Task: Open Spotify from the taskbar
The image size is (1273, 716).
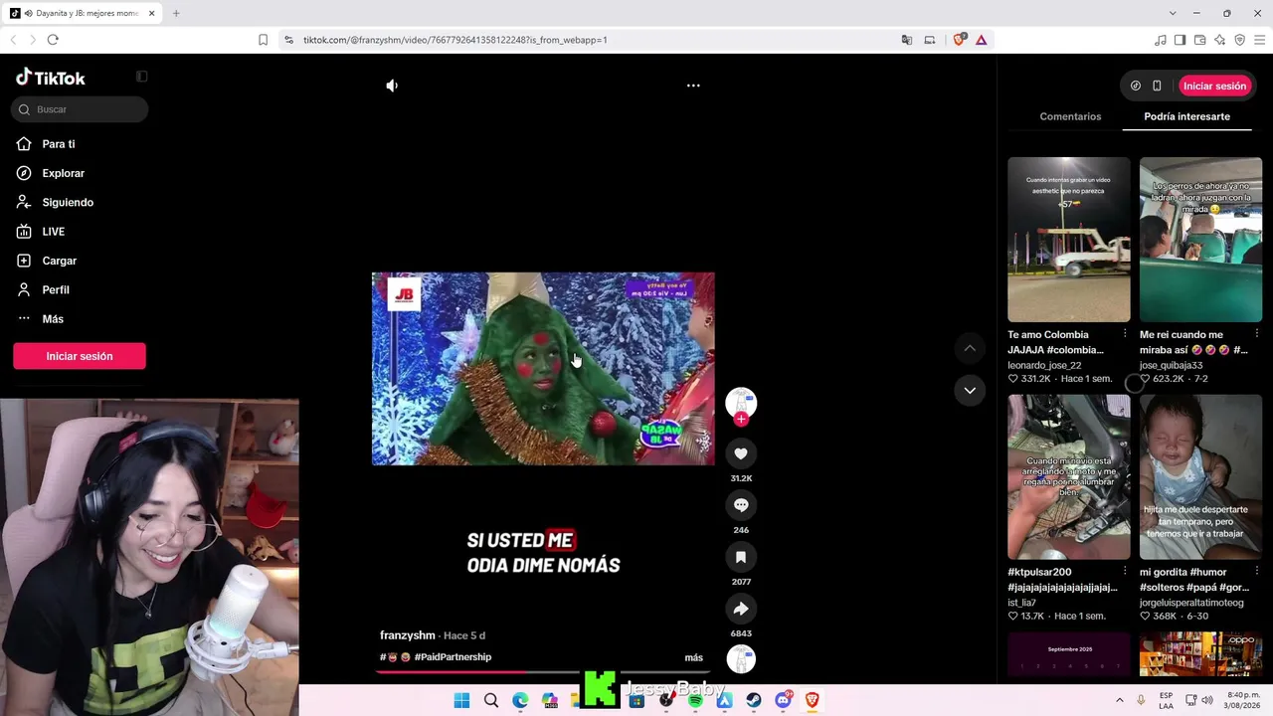Action: [695, 701]
